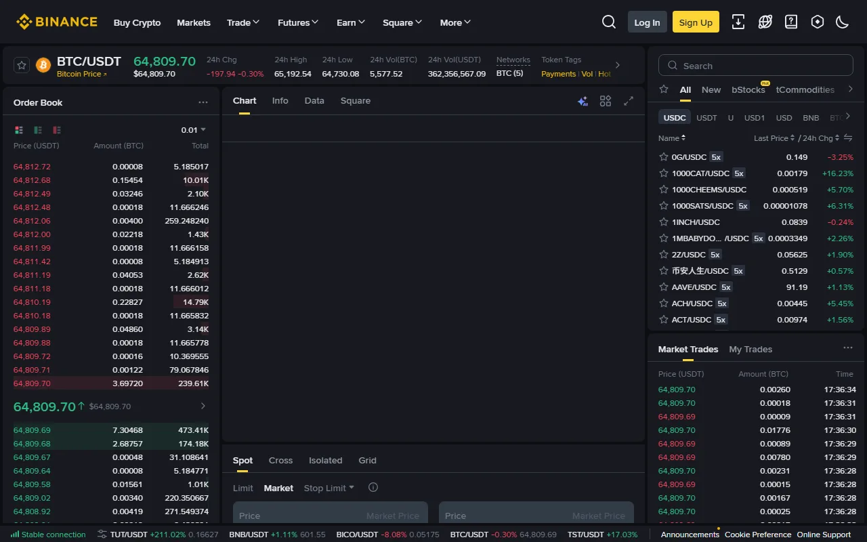Toggle dark mode moon icon
The width and height of the screenshot is (867, 542).
point(843,22)
